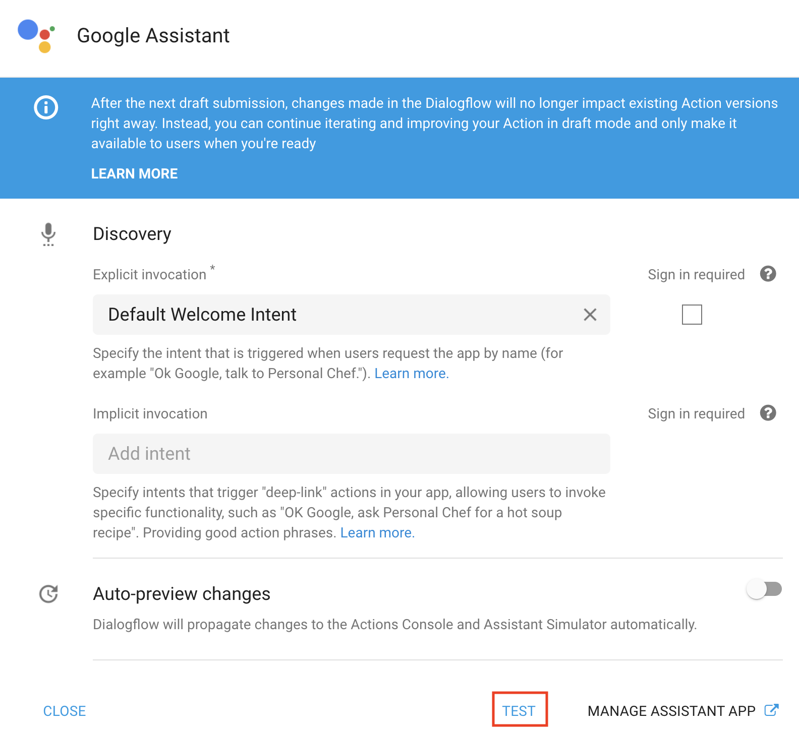
Task: Enable the Auto-preview changes toggle
Action: tap(764, 589)
